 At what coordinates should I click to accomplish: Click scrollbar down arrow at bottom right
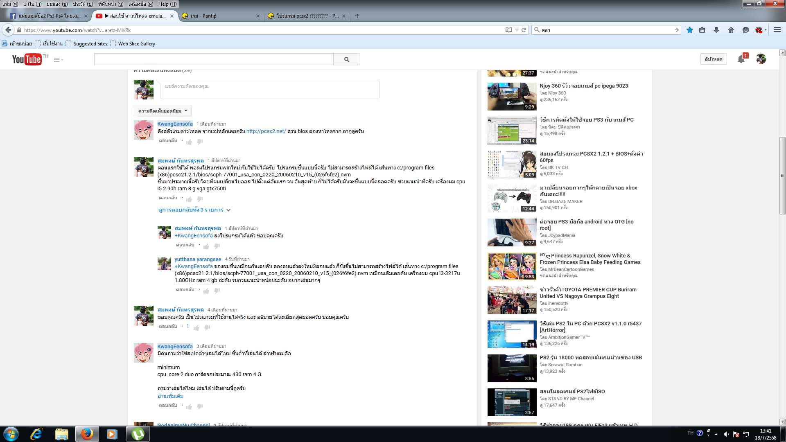click(x=782, y=422)
